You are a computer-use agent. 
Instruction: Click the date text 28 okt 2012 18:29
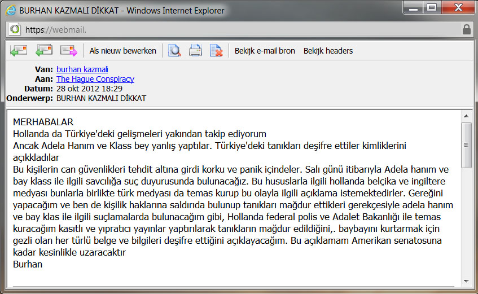coord(89,89)
